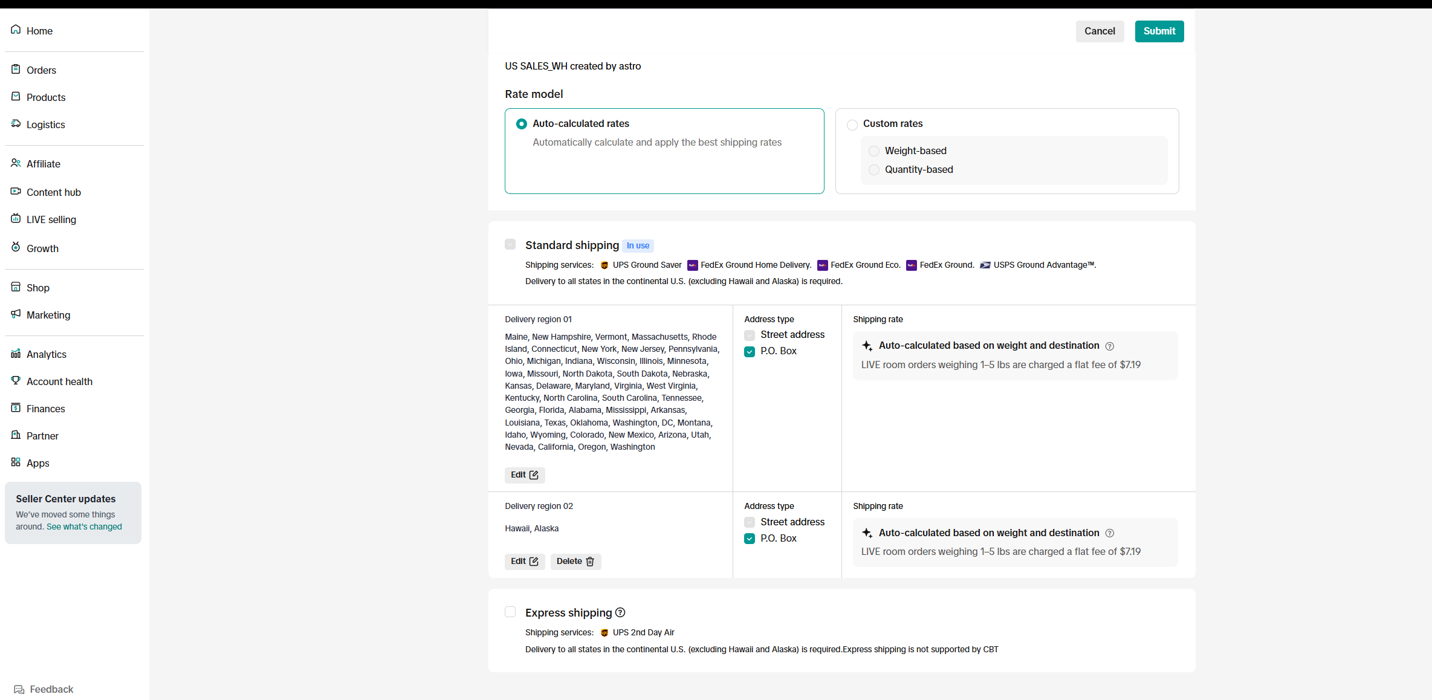
Task: Click the Finances icon
Action: pos(16,407)
